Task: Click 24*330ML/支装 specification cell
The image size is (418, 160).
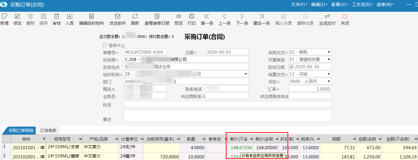Action: click(x=64, y=147)
